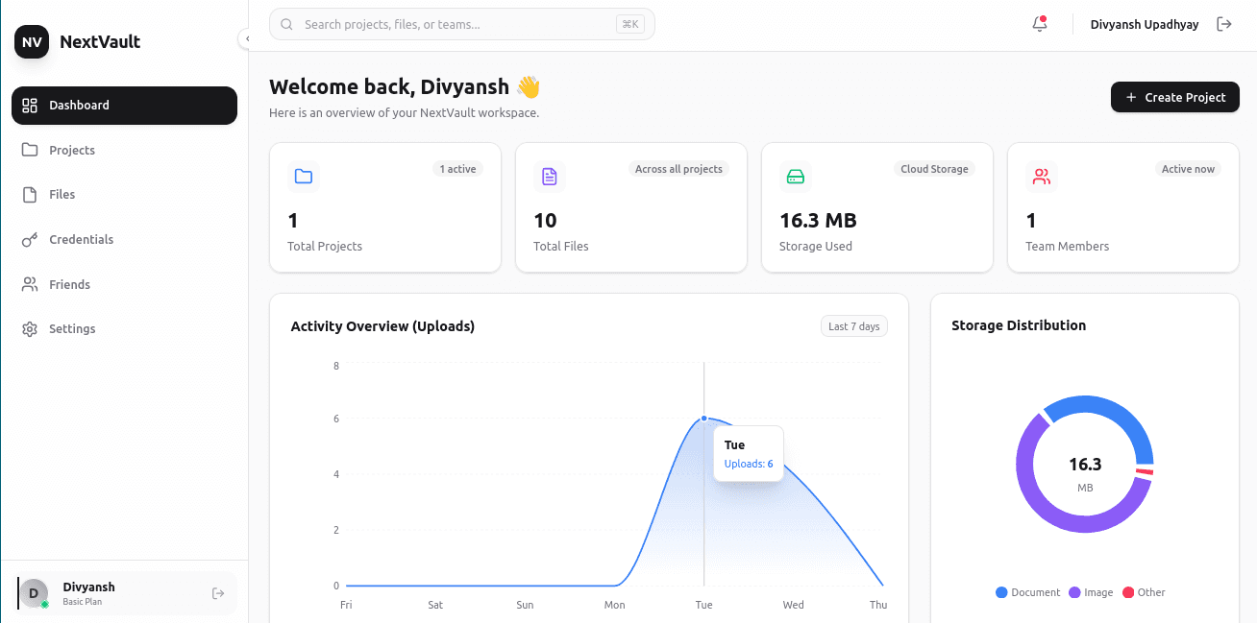Click the red users icon on Team Members card
The height and width of the screenshot is (623, 1257).
(x=1042, y=177)
